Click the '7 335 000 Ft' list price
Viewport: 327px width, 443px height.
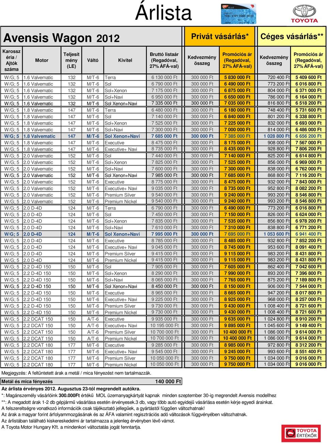pyautogui.click(x=165, y=103)
